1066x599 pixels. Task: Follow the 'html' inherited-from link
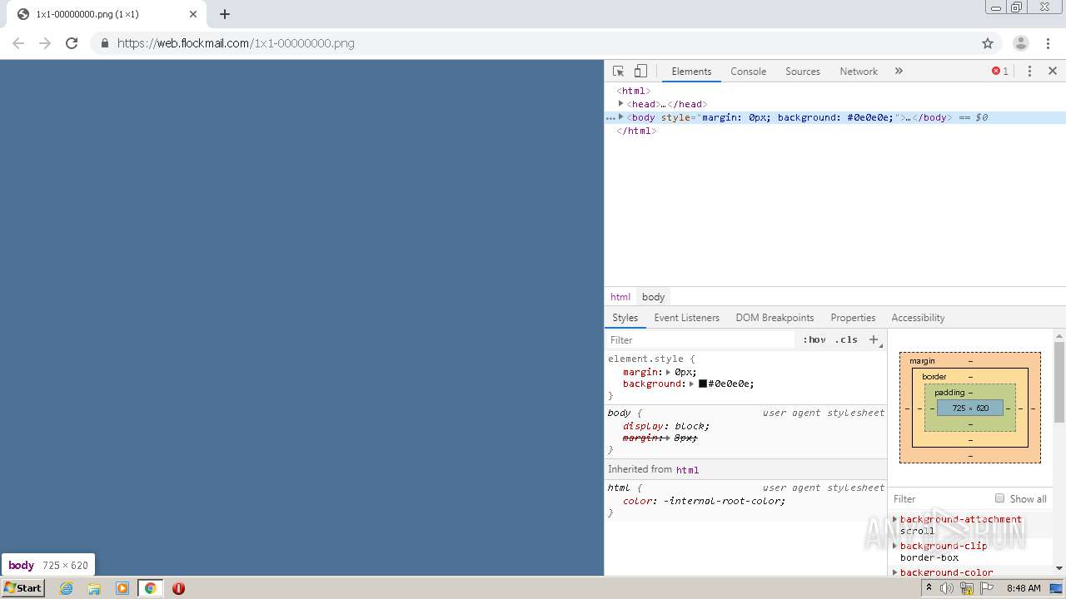687,470
